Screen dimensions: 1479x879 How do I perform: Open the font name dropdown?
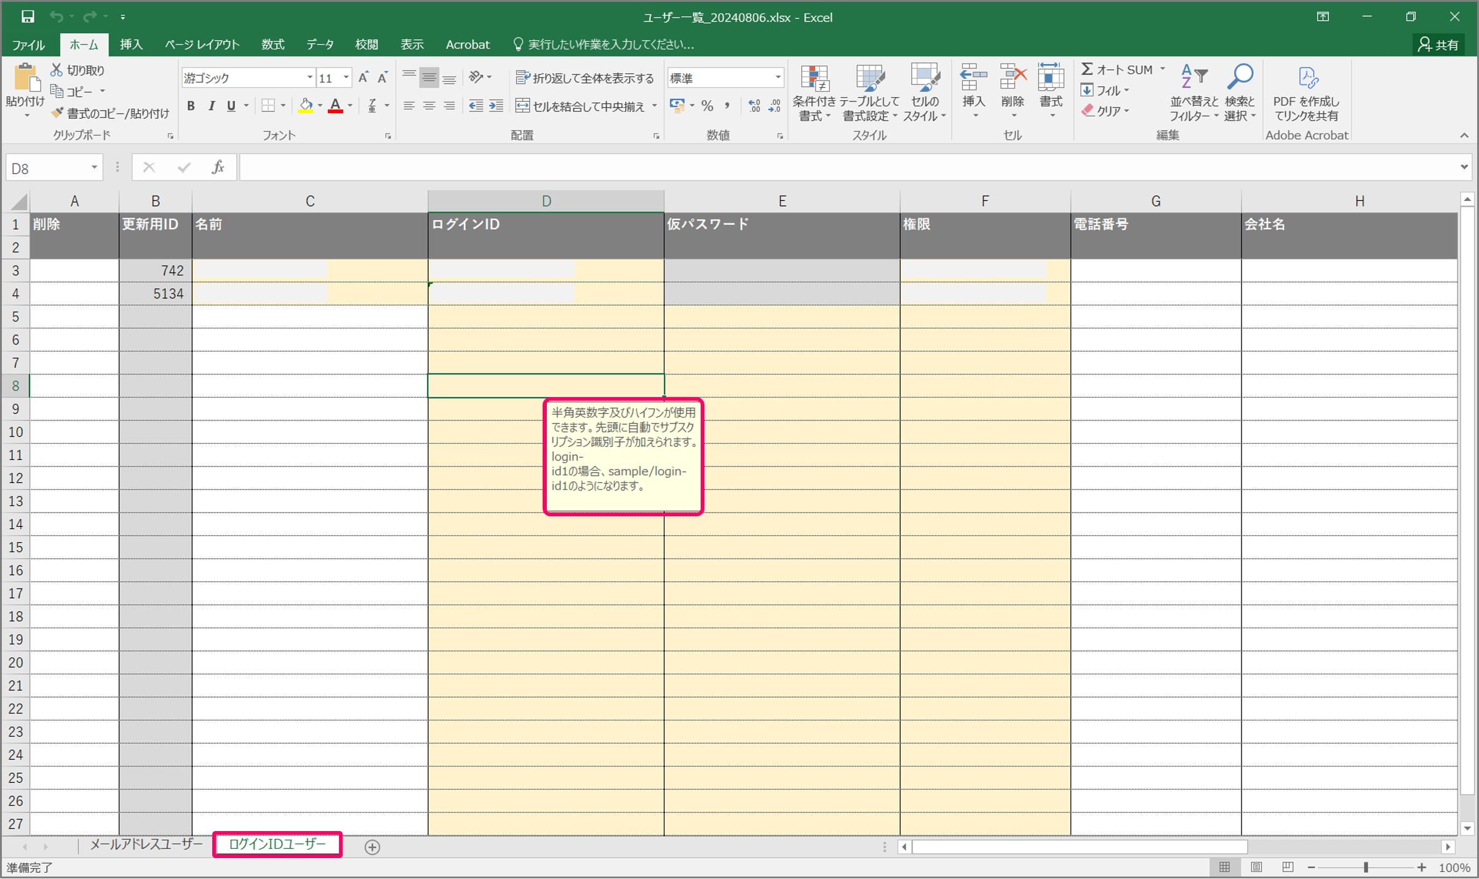click(309, 78)
